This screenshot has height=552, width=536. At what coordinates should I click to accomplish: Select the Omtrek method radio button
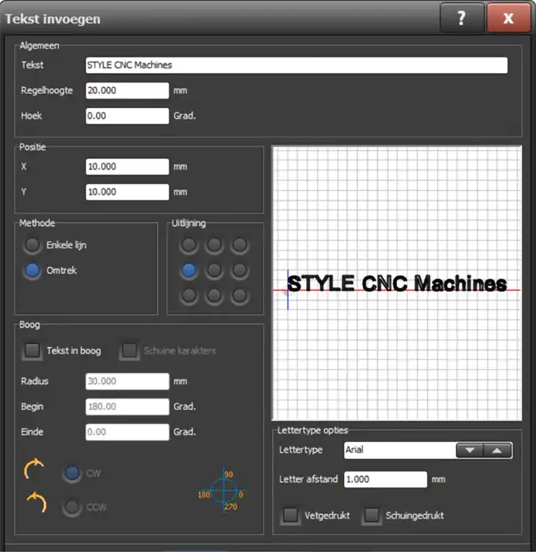(x=32, y=270)
